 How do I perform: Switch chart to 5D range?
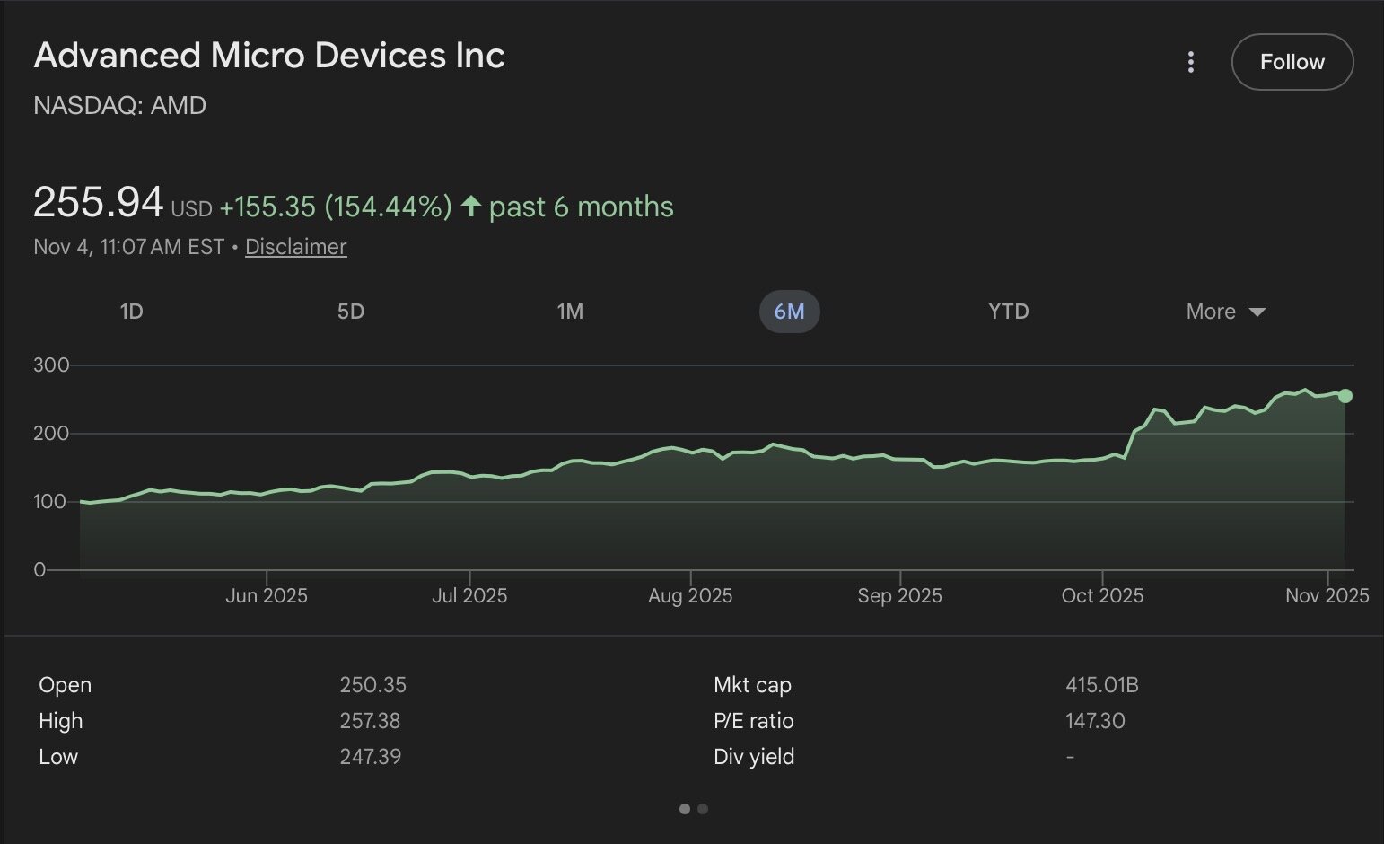click(x=351, y=312)
